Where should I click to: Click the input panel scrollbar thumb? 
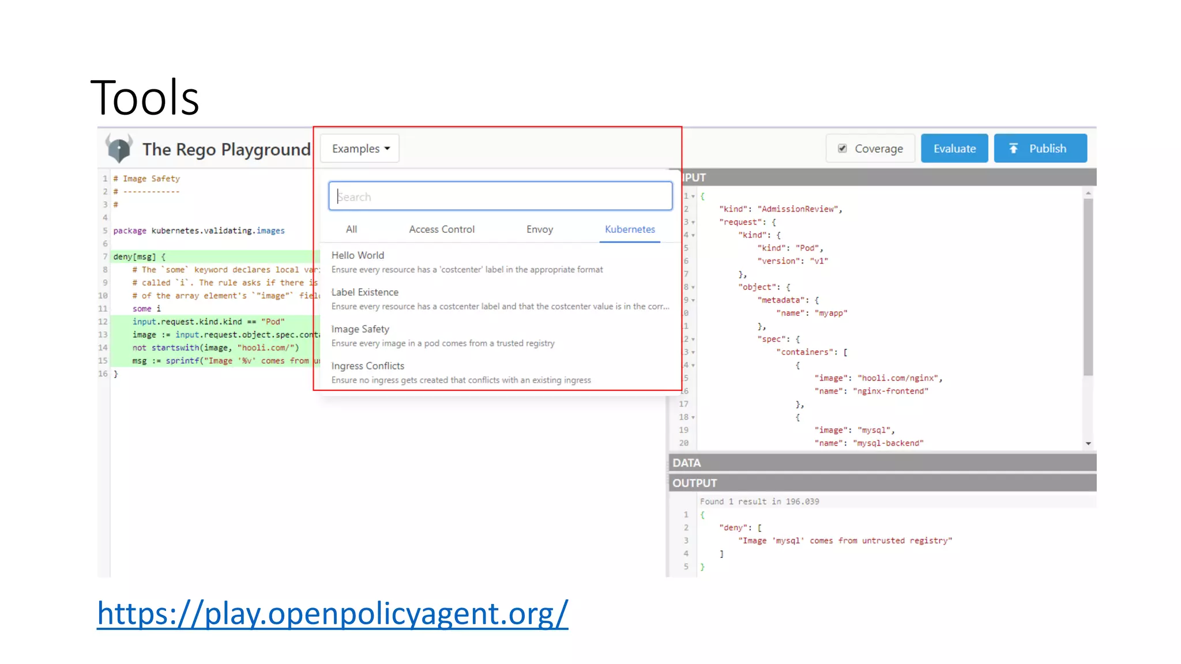click(1088, 287)
